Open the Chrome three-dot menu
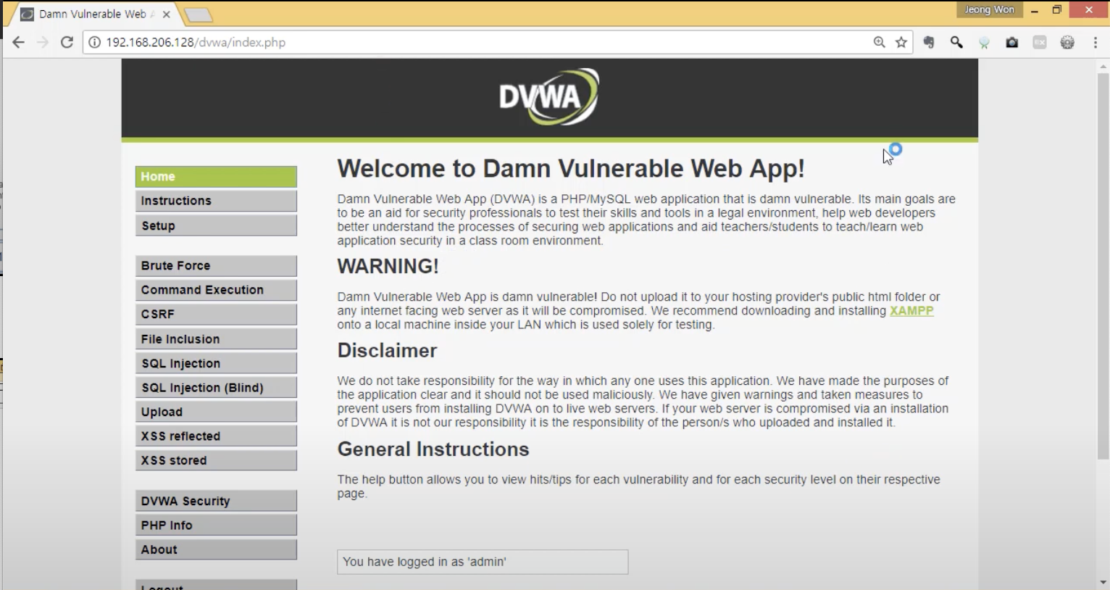Screen dimensions: 1110x590 pyautogui.click(x=1096, y=42)
